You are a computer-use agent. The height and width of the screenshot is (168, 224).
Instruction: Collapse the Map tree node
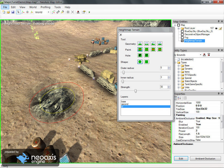click(x=175, y=25)
